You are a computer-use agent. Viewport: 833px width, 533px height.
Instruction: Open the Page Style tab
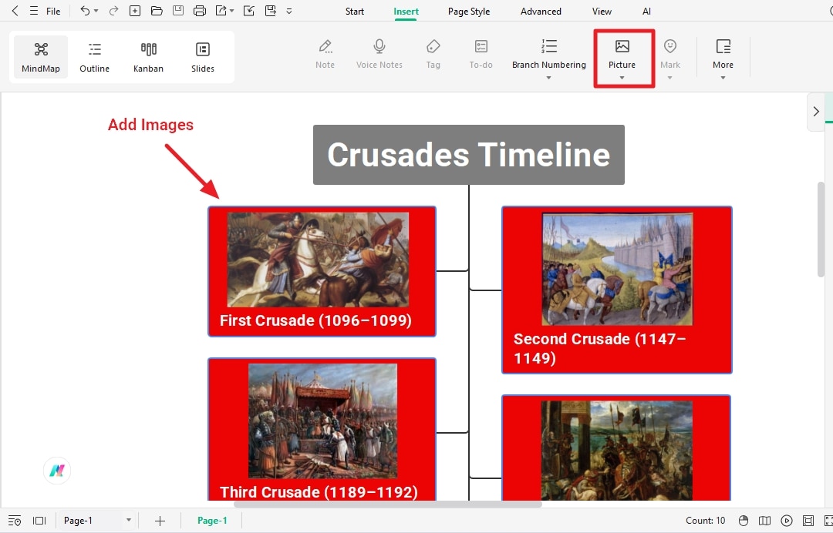pyautogui.click(x=469, y=11)
